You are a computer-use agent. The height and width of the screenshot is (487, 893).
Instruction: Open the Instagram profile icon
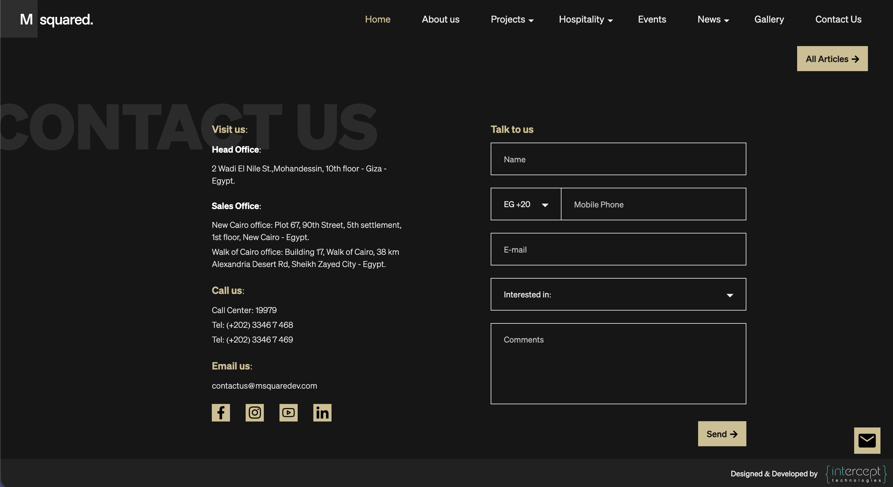(254, 412)
